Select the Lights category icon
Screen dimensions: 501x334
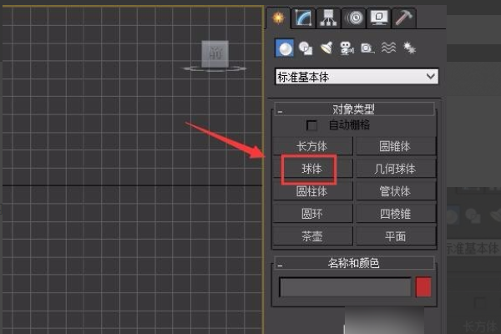point(326,48)
